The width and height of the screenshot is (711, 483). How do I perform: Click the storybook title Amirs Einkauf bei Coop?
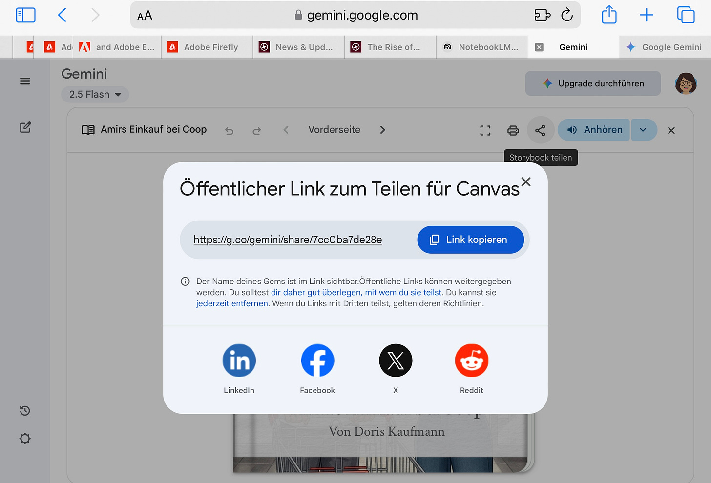[x=153, y=129]
